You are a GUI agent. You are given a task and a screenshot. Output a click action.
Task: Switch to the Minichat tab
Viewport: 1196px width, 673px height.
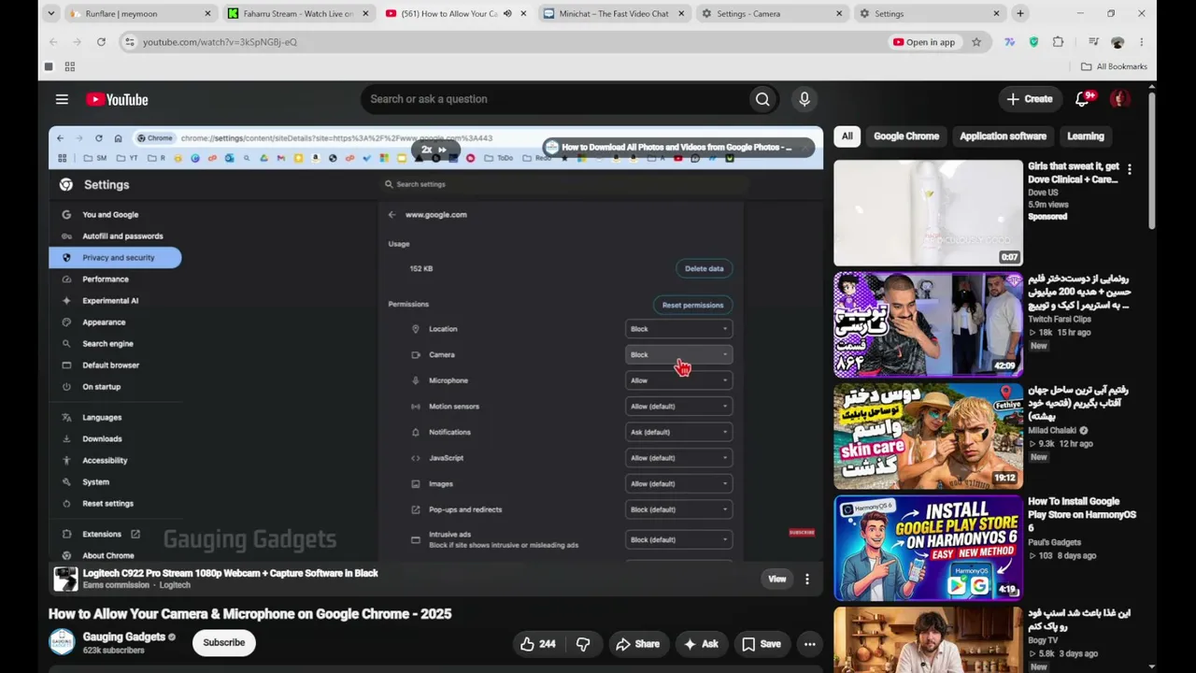614,14
